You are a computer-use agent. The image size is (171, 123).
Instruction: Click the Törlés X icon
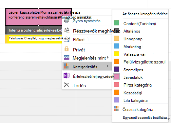click(66, 85)
